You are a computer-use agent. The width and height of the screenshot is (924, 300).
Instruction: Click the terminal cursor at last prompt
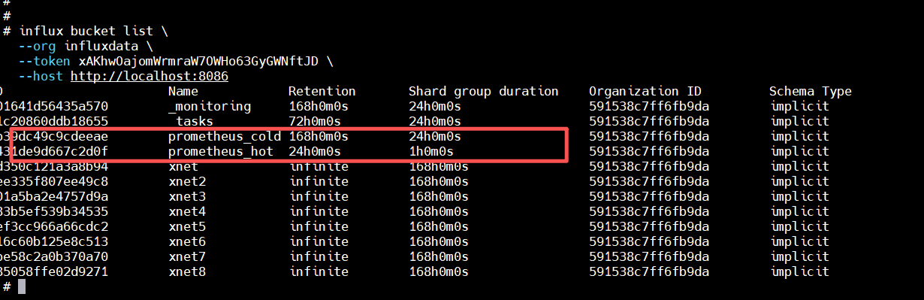click(x=22, y=286)
